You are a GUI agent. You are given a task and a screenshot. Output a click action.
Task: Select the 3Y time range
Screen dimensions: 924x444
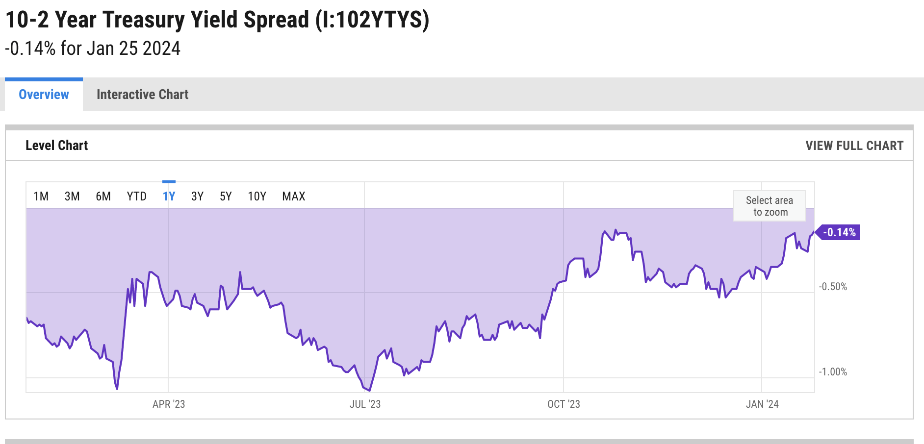point(198,196)
